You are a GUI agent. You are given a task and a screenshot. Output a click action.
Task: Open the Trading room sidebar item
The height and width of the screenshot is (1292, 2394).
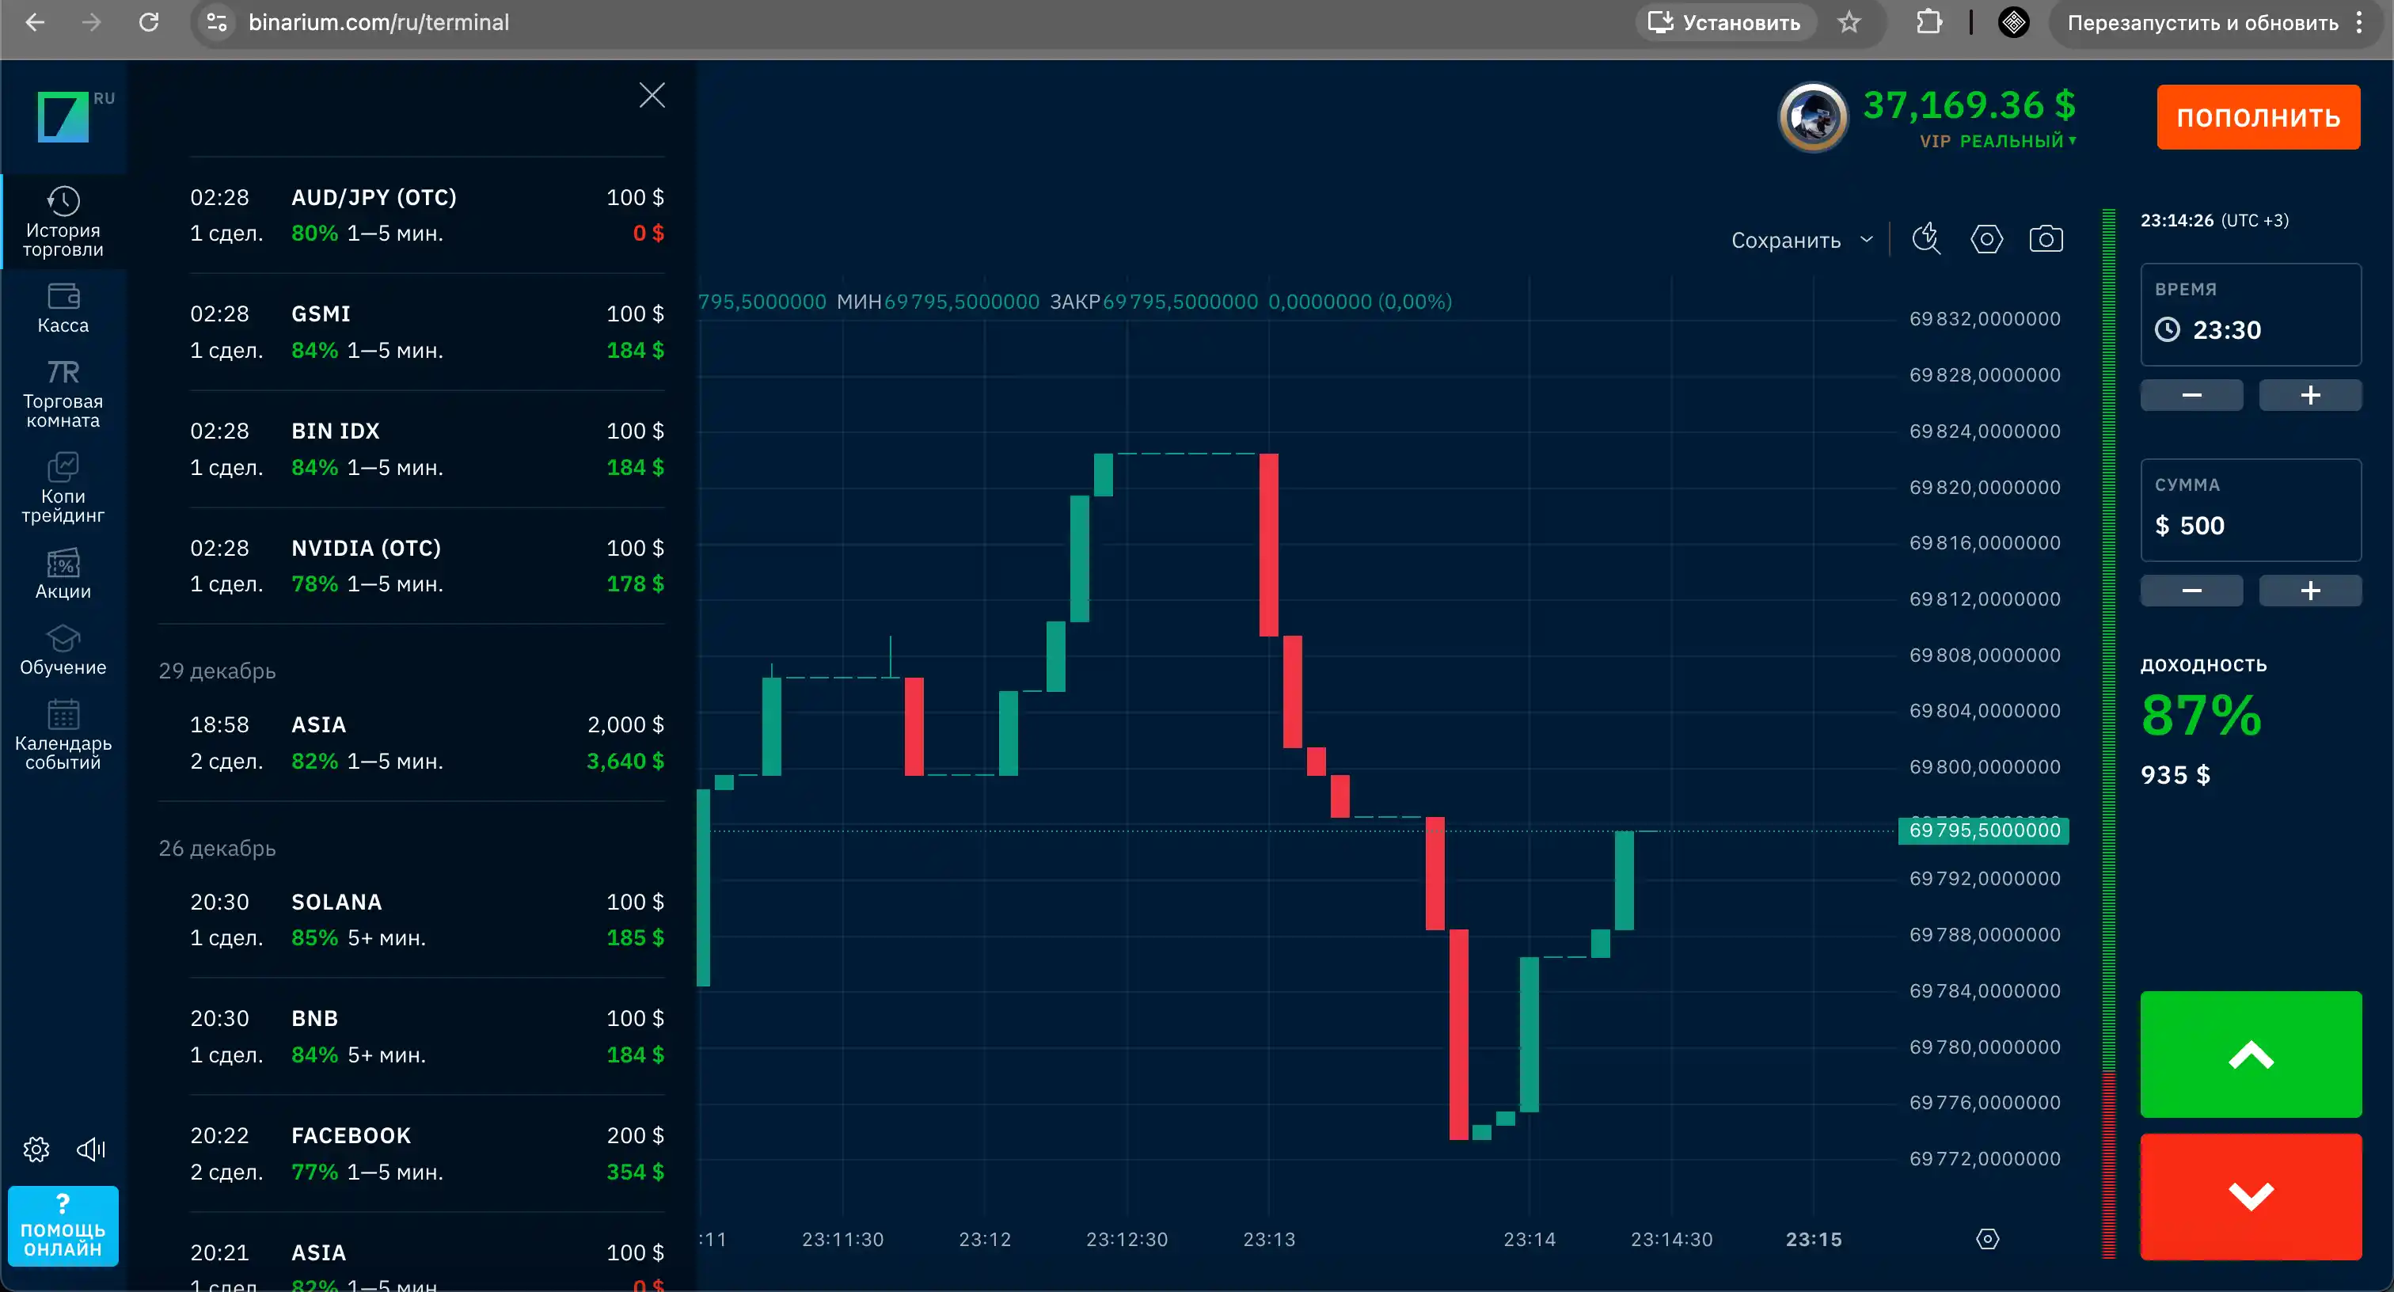click(63, 395)
